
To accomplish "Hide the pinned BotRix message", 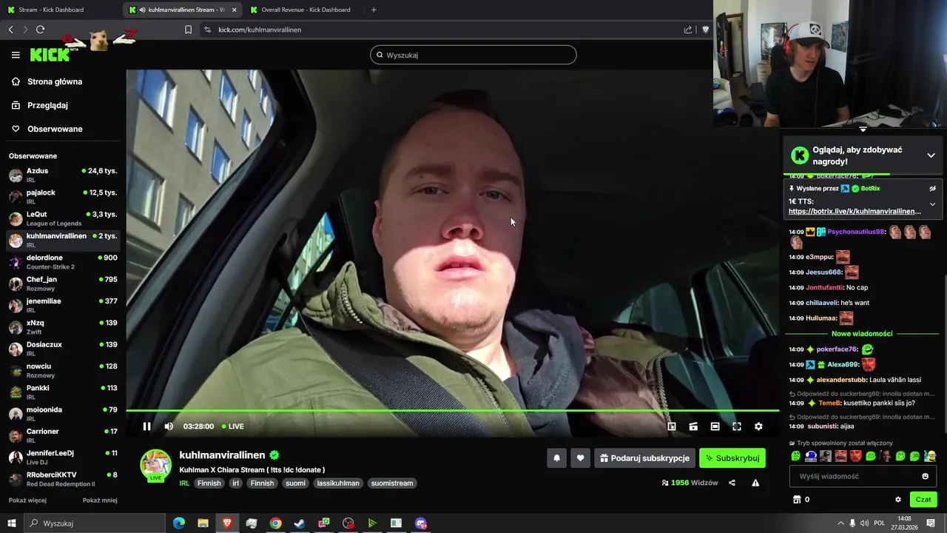I will click(x=932, y=189).
